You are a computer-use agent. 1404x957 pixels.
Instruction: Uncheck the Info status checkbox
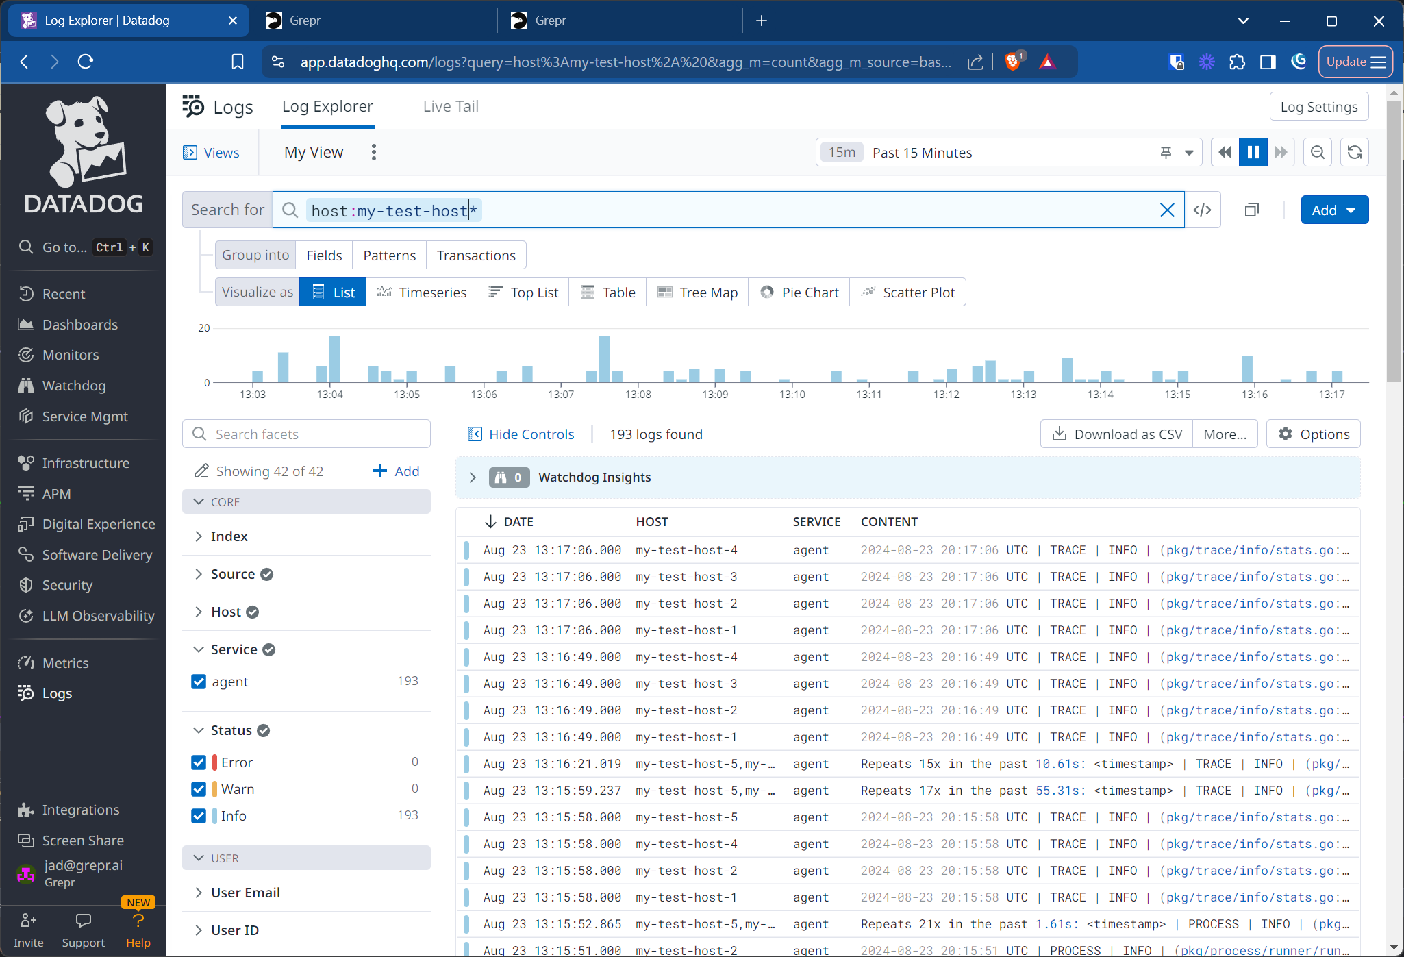[199, 816]
